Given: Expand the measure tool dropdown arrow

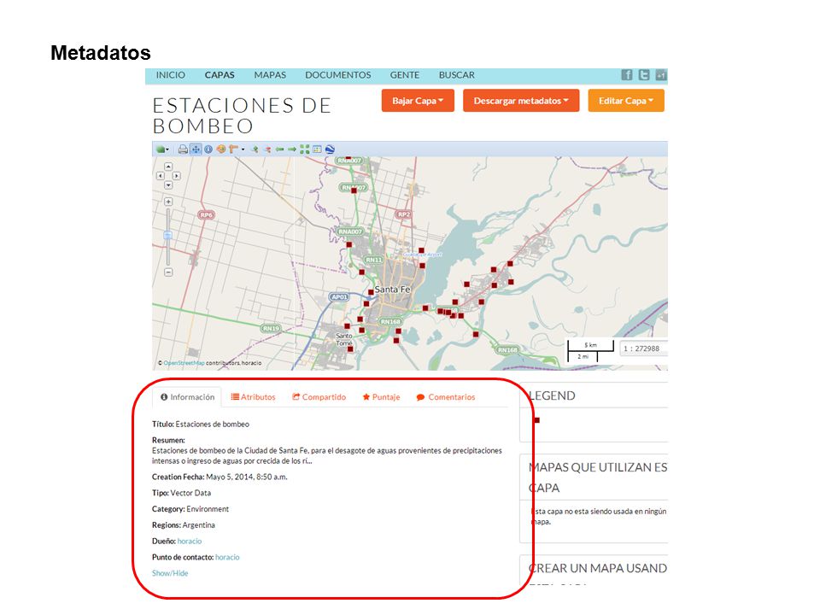Looking at the screenshot, I should click(243, 149).
